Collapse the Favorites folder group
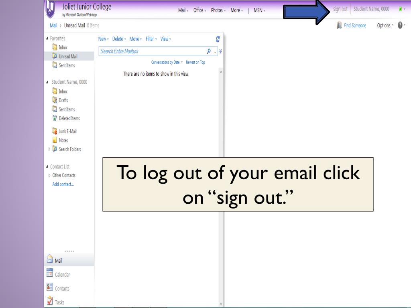The height and width of the screenshot is (308, 411). pyautogui.click(x=48, y=39)
